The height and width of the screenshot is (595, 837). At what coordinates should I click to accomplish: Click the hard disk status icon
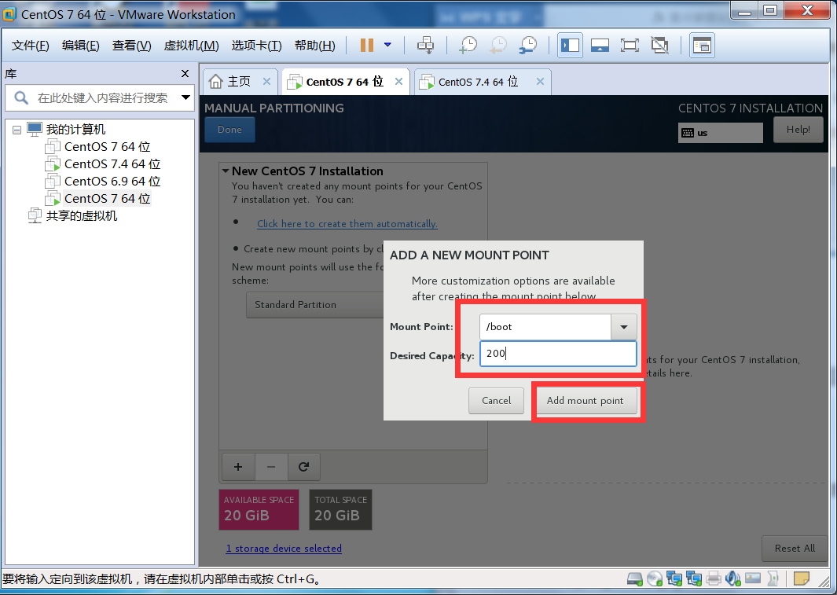click(x=635, y=579)
